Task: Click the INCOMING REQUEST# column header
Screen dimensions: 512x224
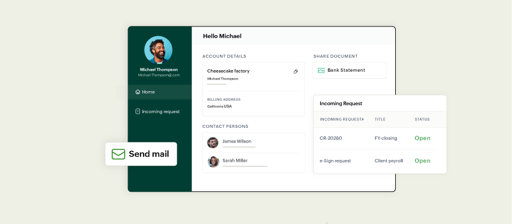Action: coord(341,119)
